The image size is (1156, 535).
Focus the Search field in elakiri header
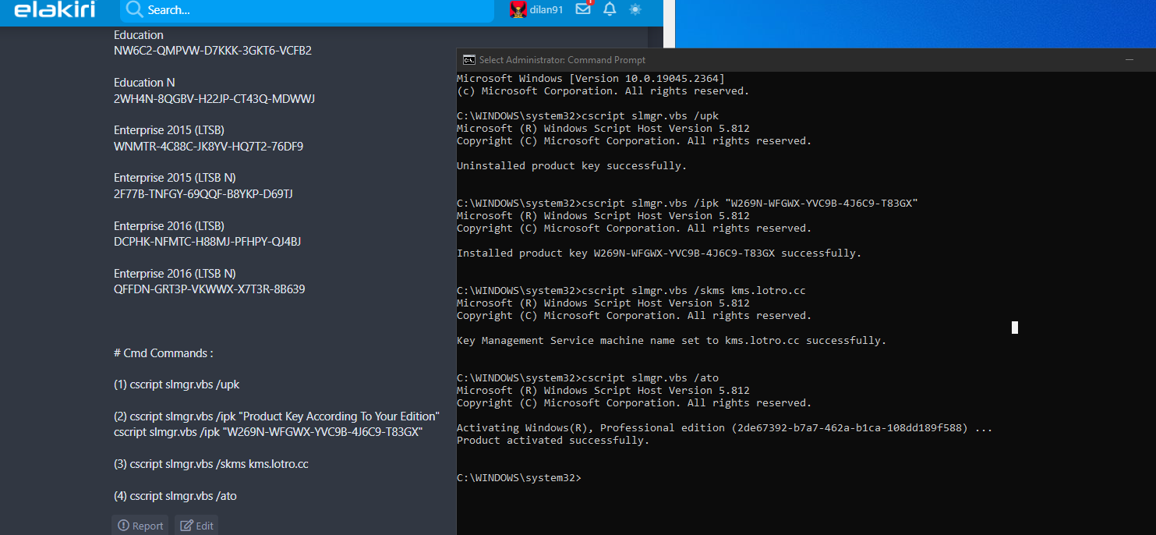click(307, 10)
